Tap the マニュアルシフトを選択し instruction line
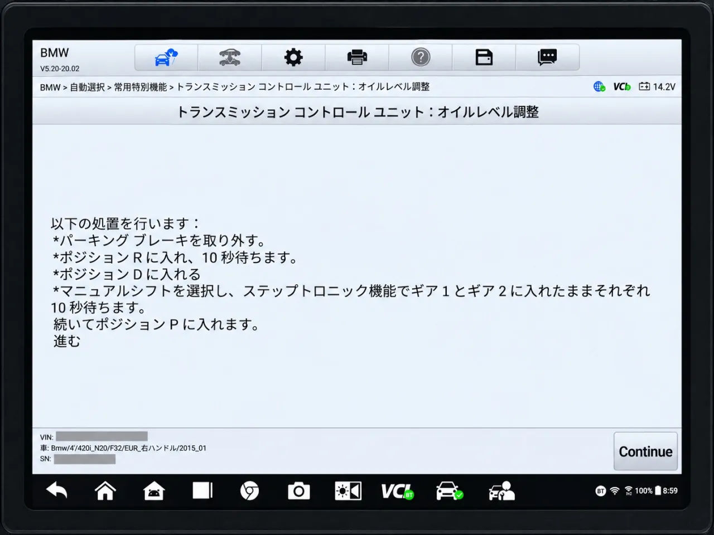 point(350,299)
